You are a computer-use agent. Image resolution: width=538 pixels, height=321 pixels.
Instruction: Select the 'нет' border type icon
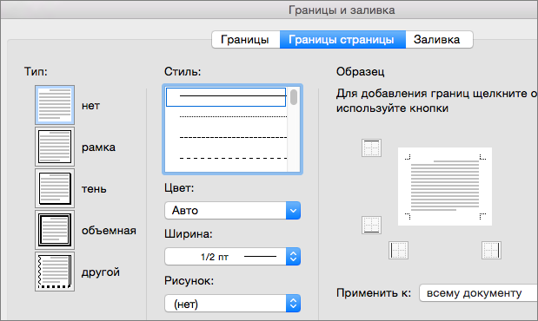point(55,105)
